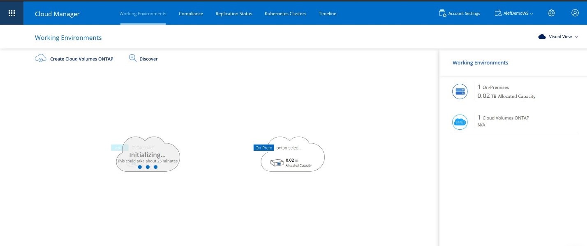Image resolution: width=587 pixels, height=246 pixels.
Task: Click the Cloud Manager title
Action: pos(57,14)
